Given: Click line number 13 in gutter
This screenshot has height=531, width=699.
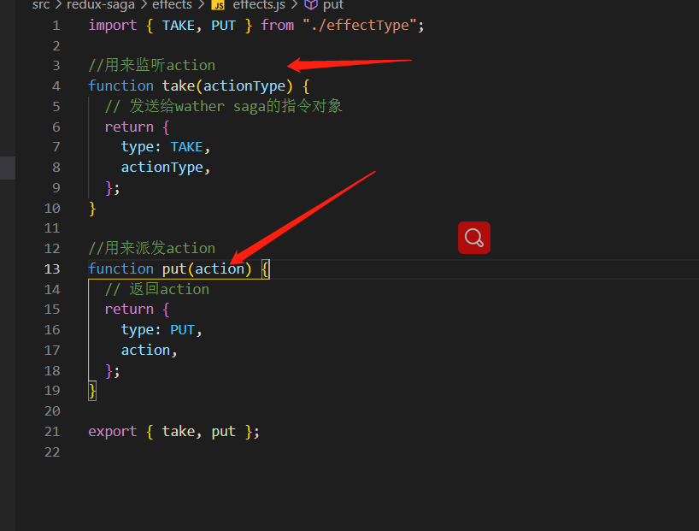Looking at the screenshot, I should pyautogui.click(x=52, y=269).
